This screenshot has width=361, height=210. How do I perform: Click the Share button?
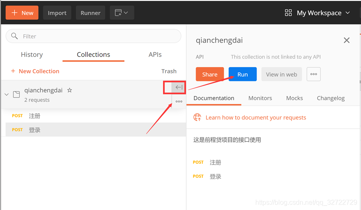pos(210,74)
